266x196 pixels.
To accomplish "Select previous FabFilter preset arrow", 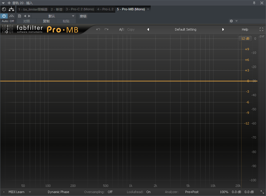I will (148, 29).
